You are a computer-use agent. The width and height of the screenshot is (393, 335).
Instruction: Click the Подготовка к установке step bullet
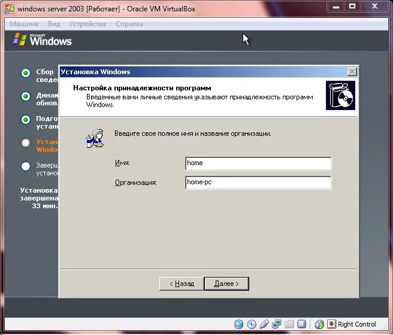click(x=26, y=120)
